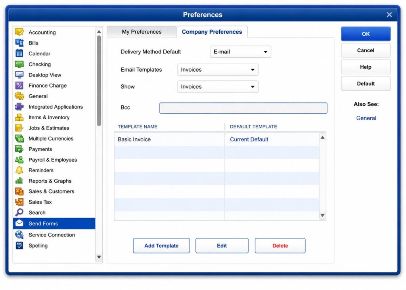The width and height of the screenshot is (406, 290).
Task: Click the red Delete button
Action: (x=280, y=246)
